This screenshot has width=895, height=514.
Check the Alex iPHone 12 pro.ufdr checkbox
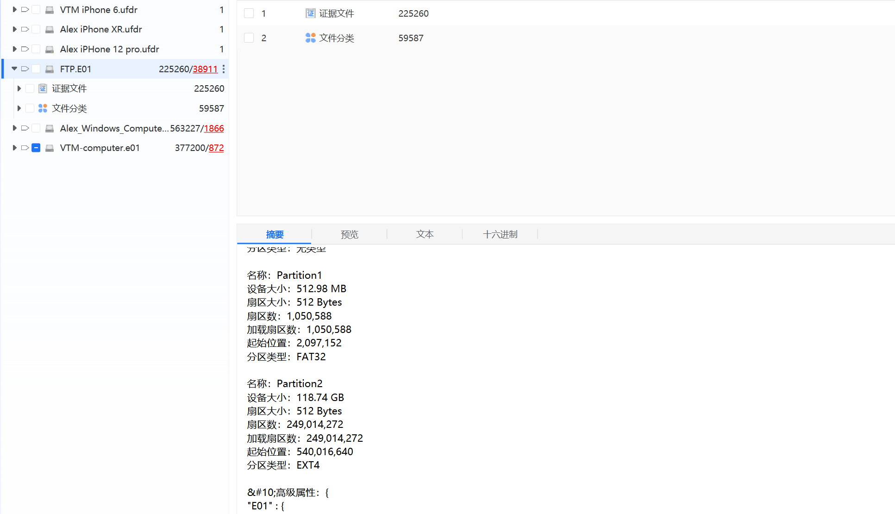pos(36,49)
